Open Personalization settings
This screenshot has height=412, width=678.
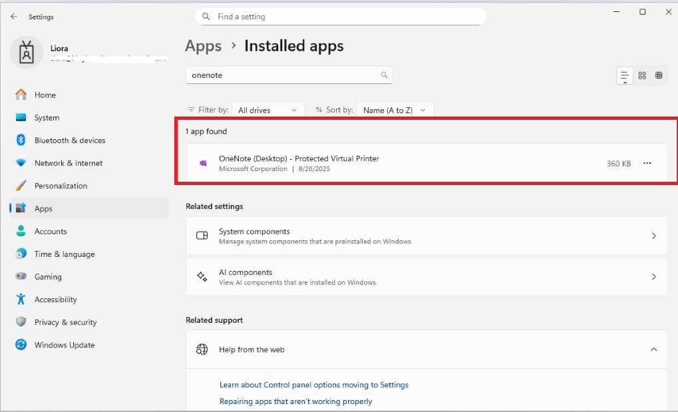[x=65, y=185]
